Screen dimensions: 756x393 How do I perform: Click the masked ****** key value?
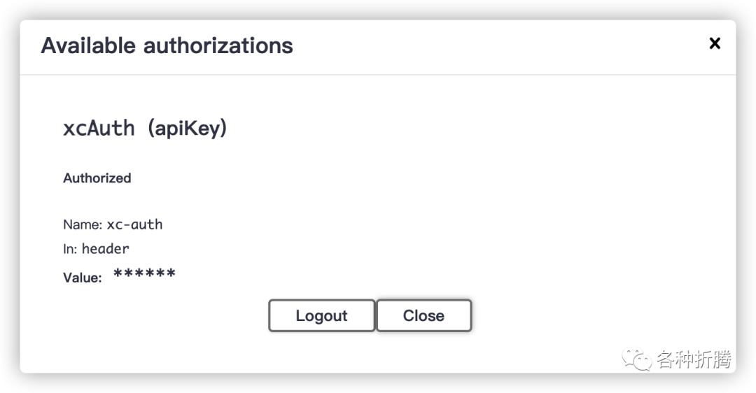(144, 273)
